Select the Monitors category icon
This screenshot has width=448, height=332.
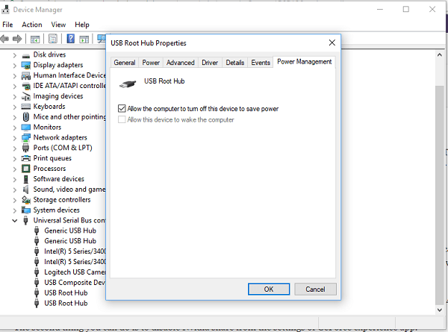coord(25,128)
